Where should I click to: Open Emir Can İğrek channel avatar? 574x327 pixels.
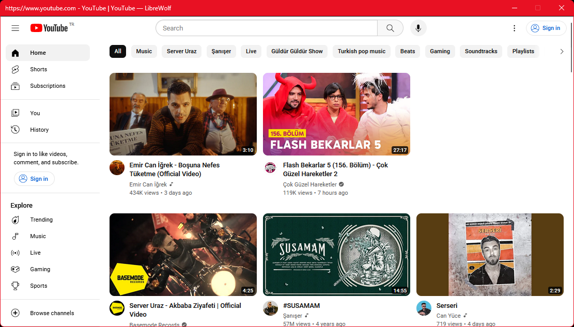pyautogui.click(x=117, y=168)
